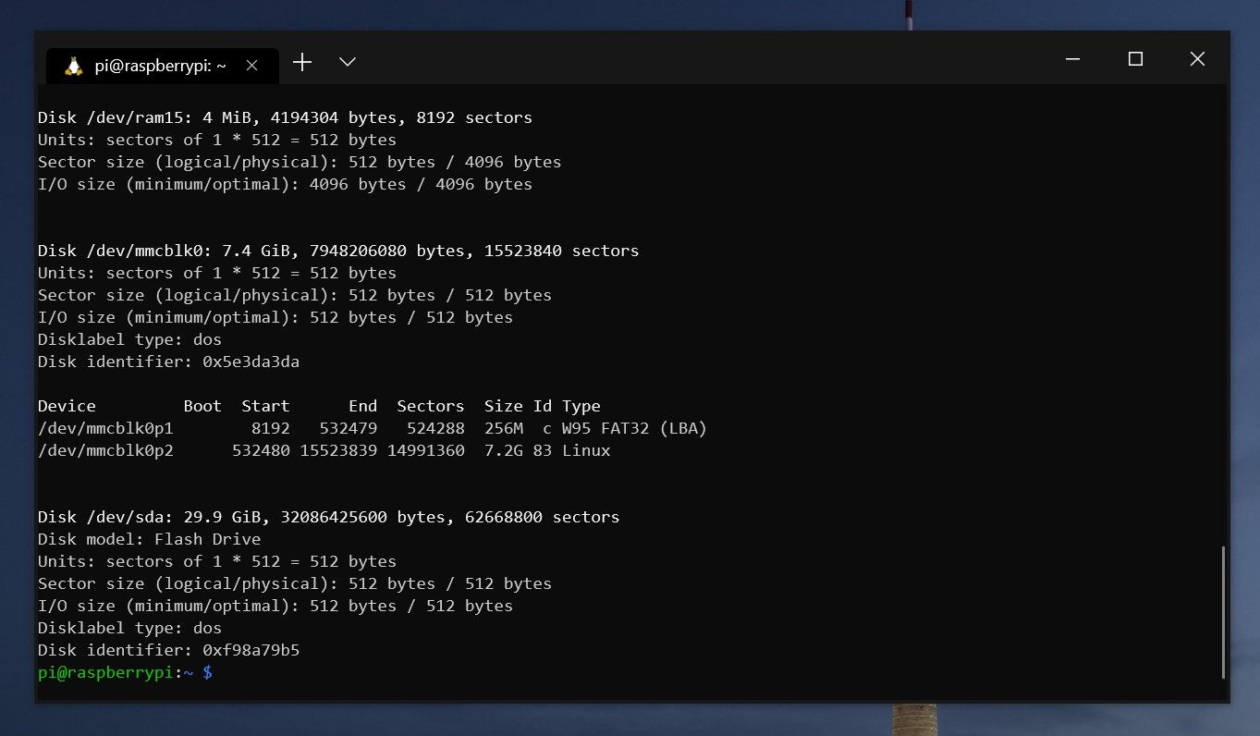
Task: Click the Linux penguin tab icon
Action: [74, 66]
